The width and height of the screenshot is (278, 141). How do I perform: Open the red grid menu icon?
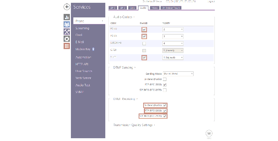pos(67,46)
